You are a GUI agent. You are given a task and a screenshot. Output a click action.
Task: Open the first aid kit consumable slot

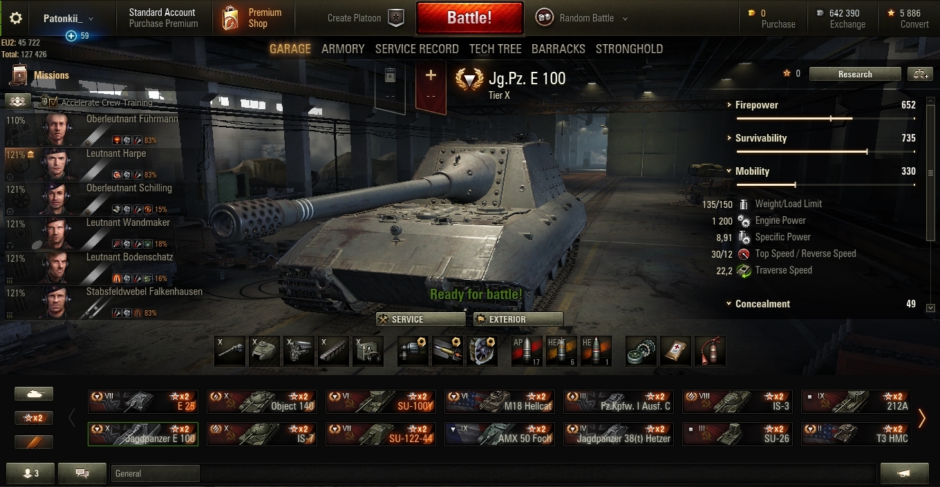point(675,351)
